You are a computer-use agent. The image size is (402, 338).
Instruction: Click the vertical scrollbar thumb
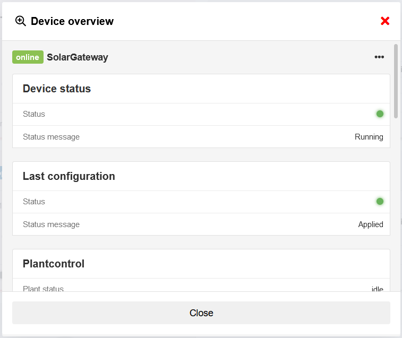click(x=396, y=81)
